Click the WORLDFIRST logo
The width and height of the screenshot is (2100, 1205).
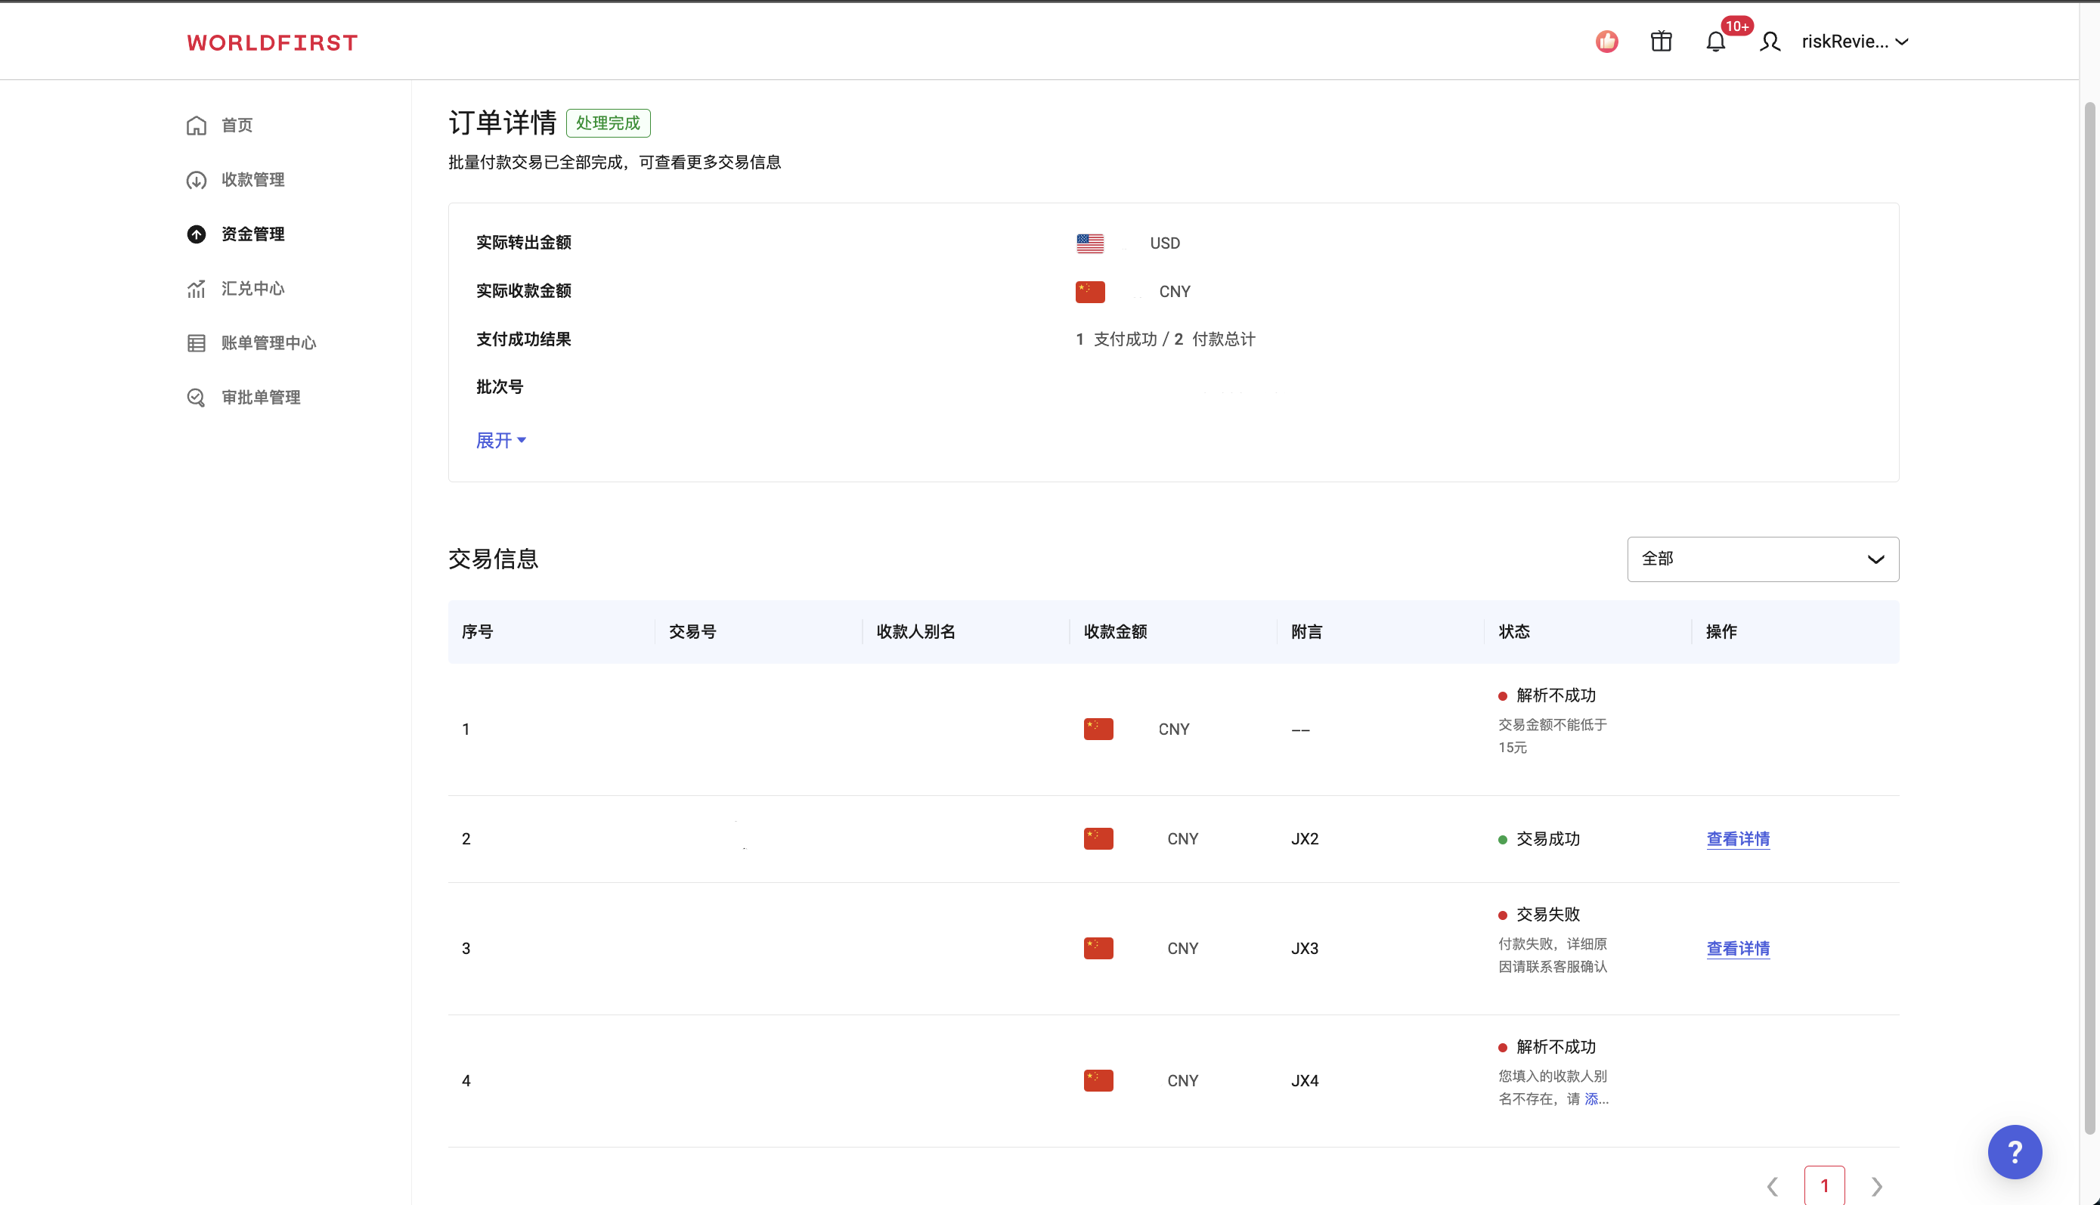coord(271,42)
